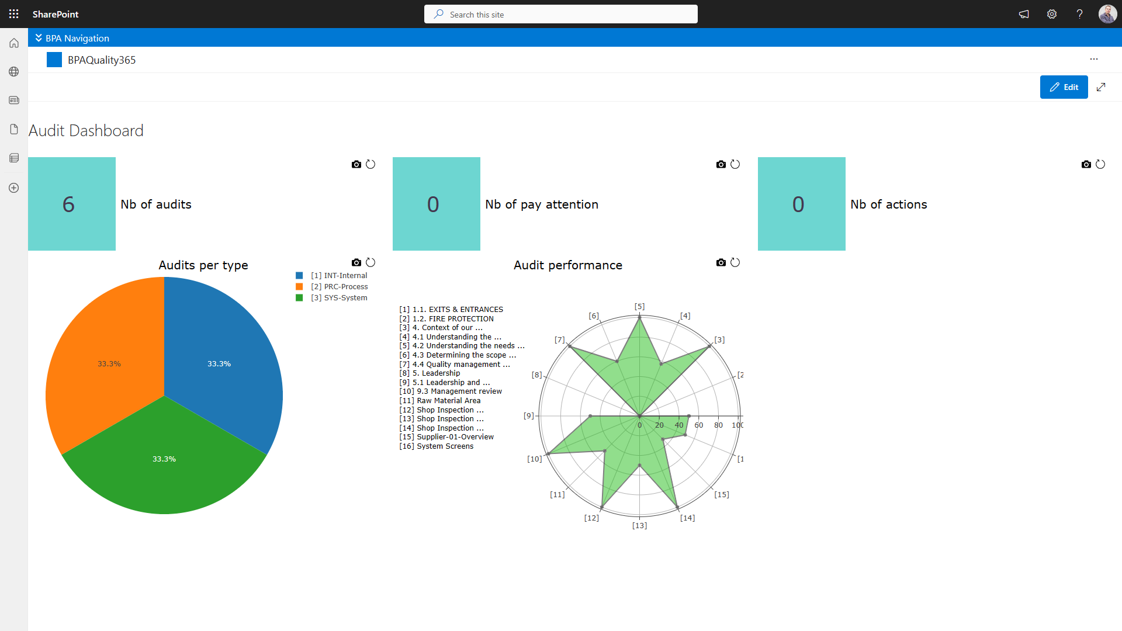Refresh the Audit performance chart
1122x631 pixels.
735,262
